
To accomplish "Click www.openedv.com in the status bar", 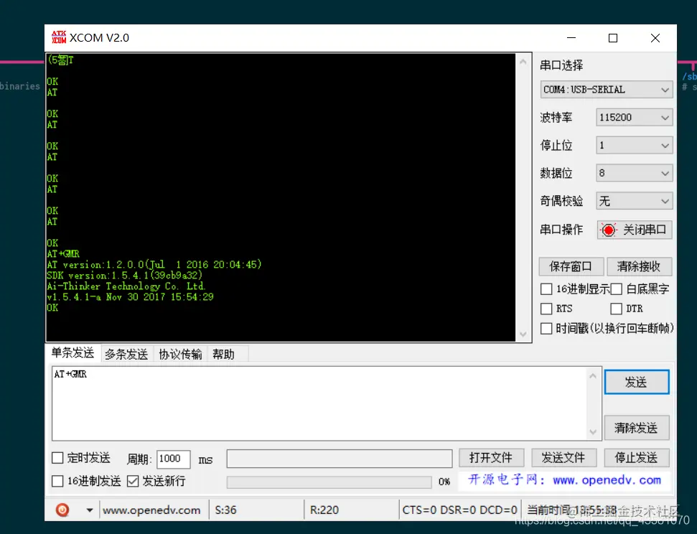I will [x=151, y=510].
